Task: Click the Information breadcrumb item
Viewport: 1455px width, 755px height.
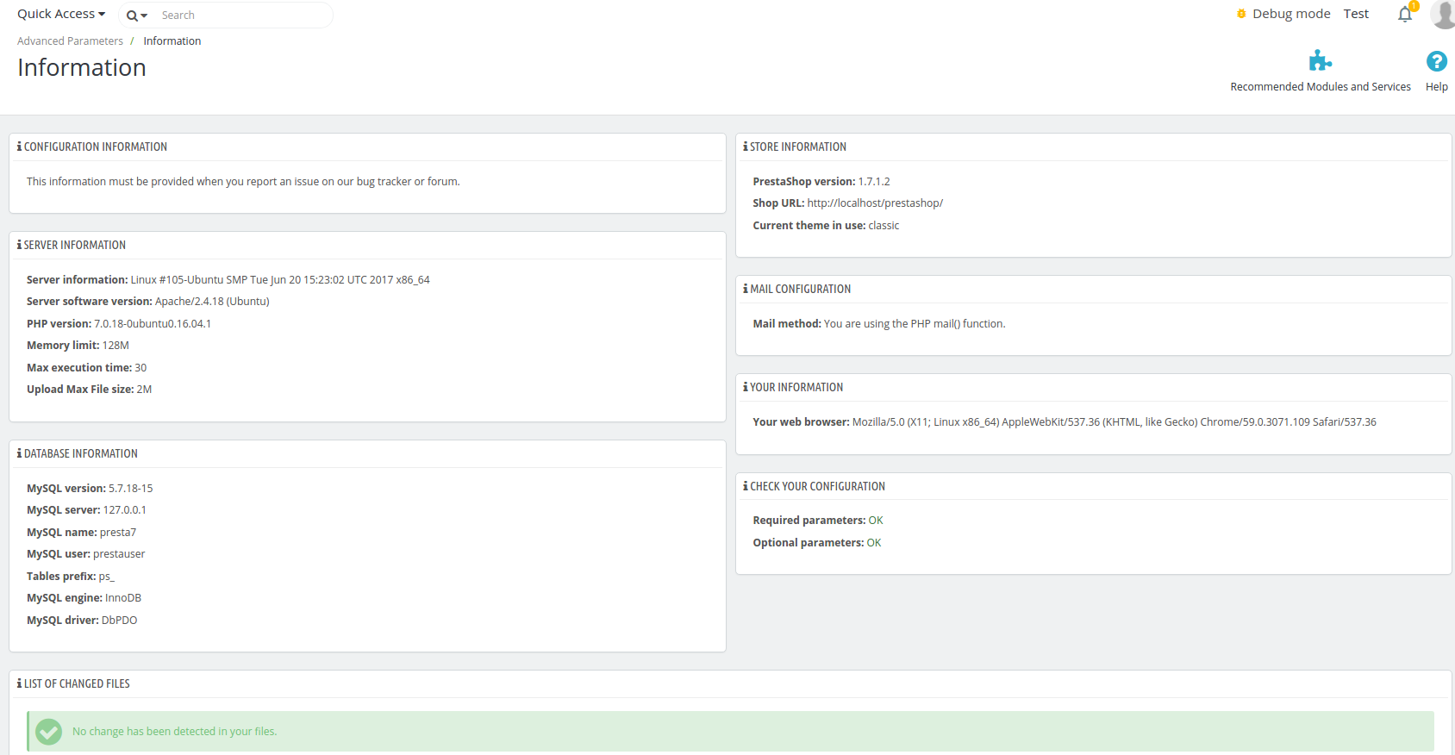Action: click(x=172, y=41)
